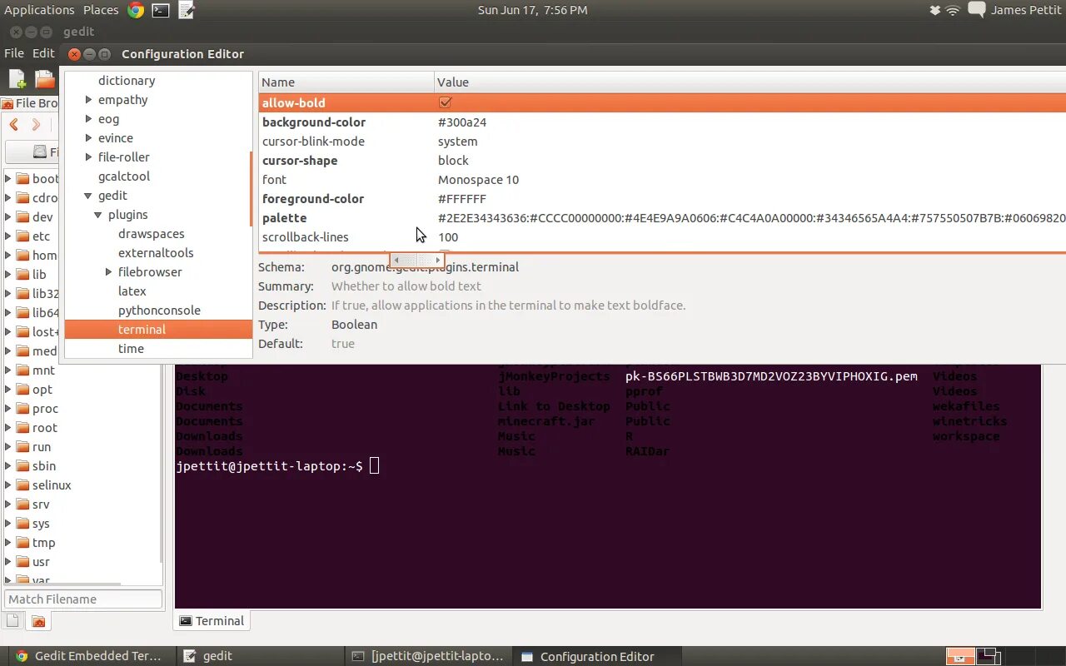Open the Places menu

[101, 10]
